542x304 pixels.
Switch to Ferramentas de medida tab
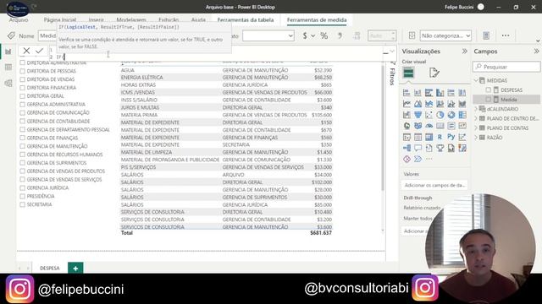317,20
